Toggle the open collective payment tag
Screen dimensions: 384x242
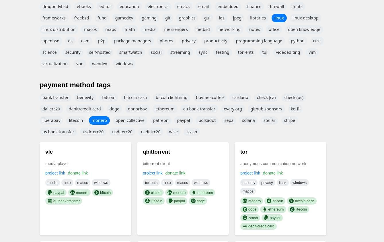coord(130,120)
